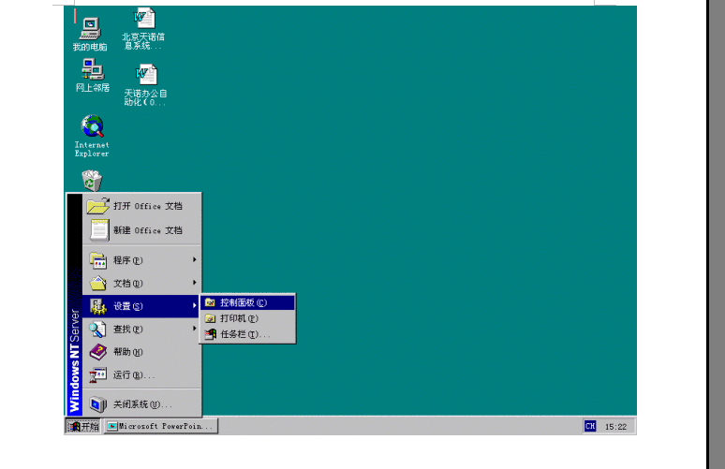Open the 北京天诺信息系统 Word document

coord(144,21)
